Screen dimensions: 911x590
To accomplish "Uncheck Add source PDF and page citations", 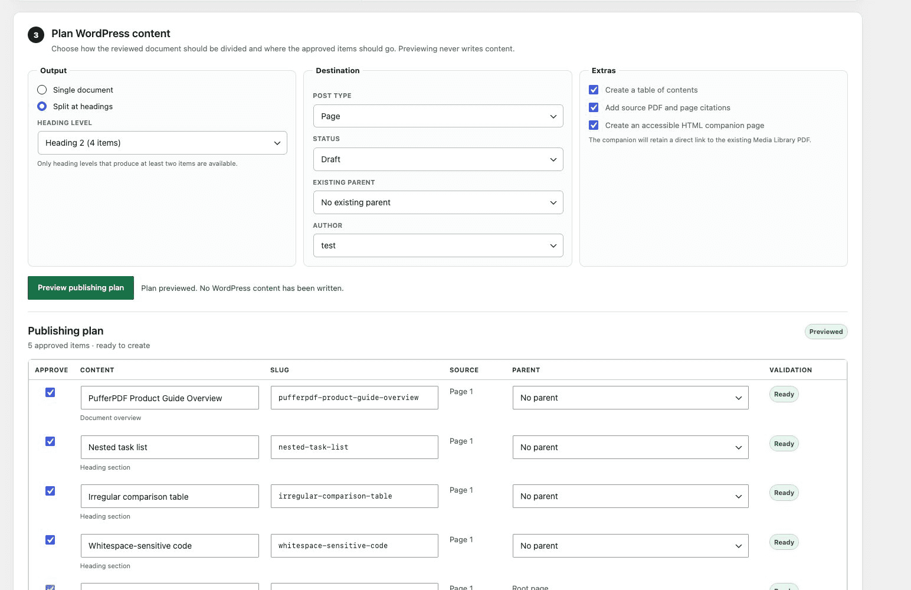I will [594, 107].
